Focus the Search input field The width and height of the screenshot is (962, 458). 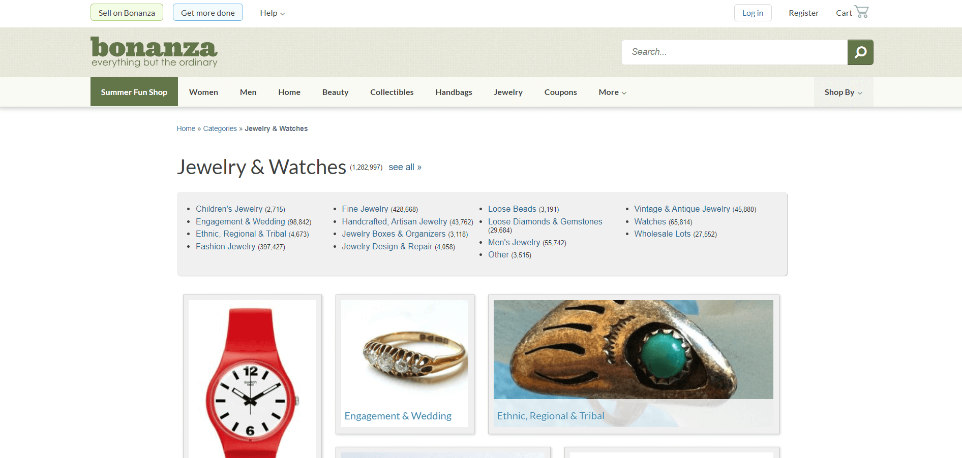[x=734, y=52]
